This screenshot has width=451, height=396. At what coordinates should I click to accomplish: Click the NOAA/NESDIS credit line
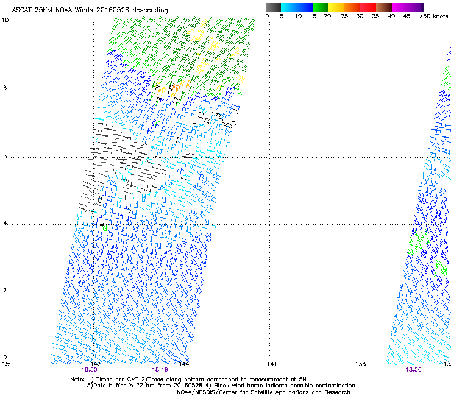(x=263, y=392)
